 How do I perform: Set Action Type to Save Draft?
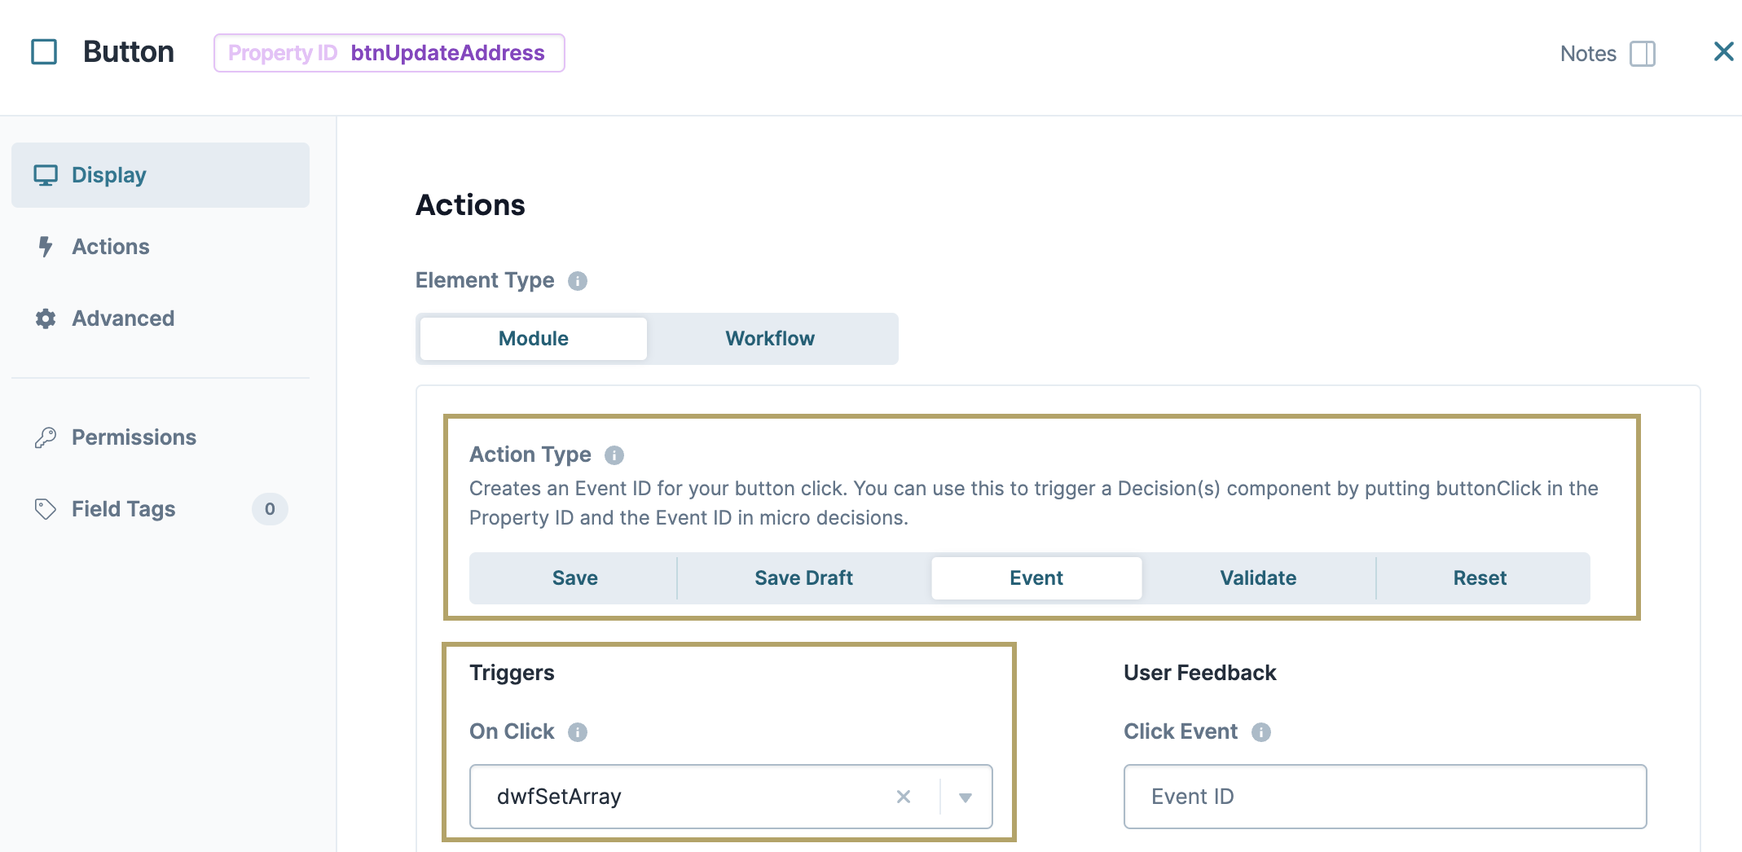pos(803,578)
